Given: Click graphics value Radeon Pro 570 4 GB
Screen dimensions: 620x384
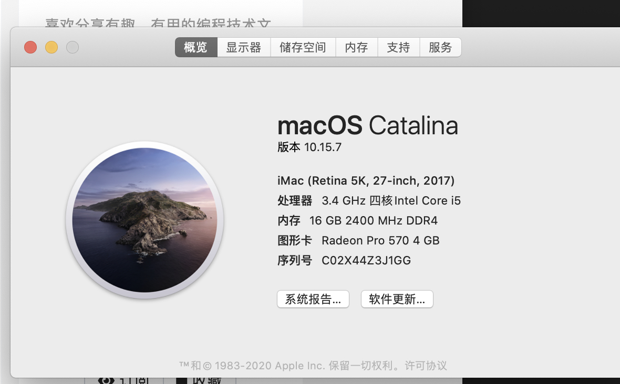Looking at the screenshot, I should 380,241.
